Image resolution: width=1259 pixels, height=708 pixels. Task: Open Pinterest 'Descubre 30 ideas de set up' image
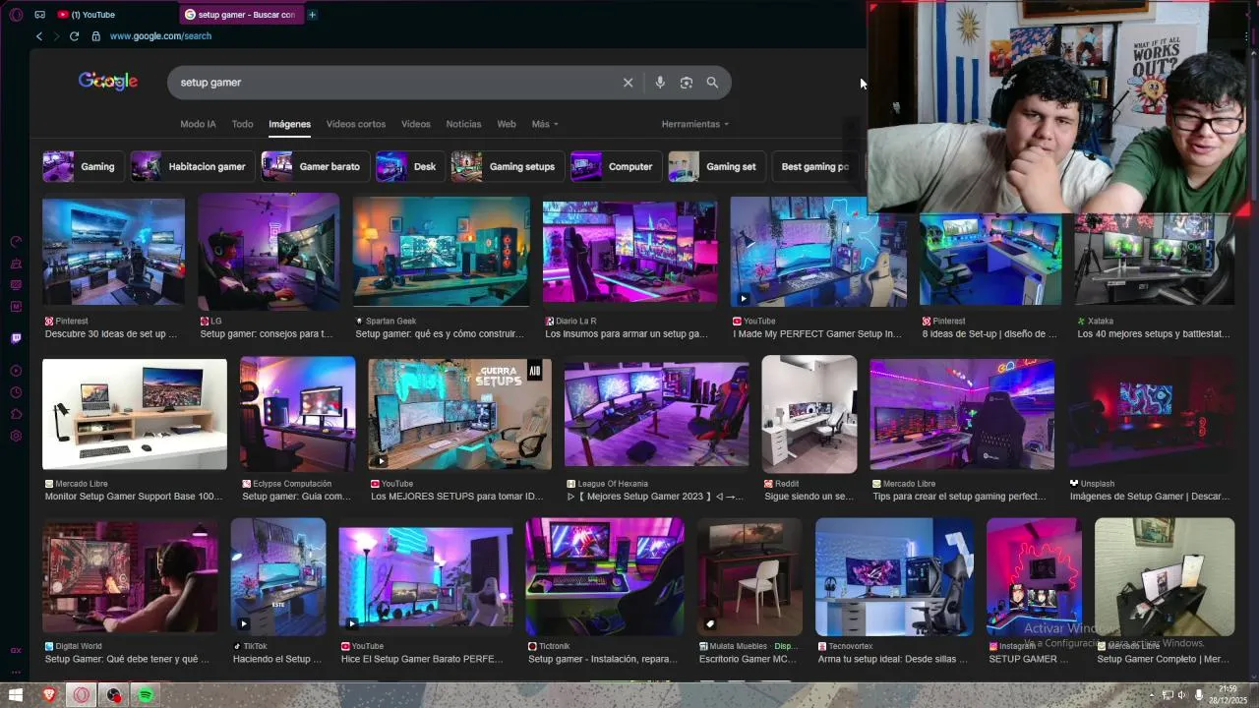coord(113,252)
